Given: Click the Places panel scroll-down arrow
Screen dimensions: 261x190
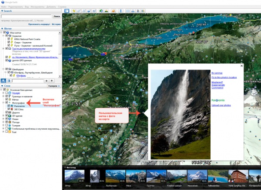Looking at the screenshot, I should pyautogui.click(x=60, y=76).
